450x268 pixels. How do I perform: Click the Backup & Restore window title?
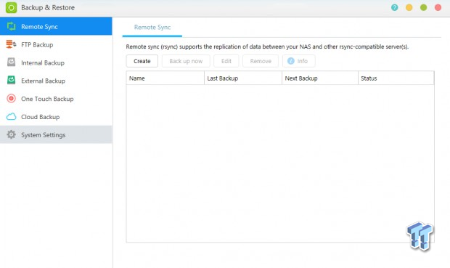pos(48,8)
